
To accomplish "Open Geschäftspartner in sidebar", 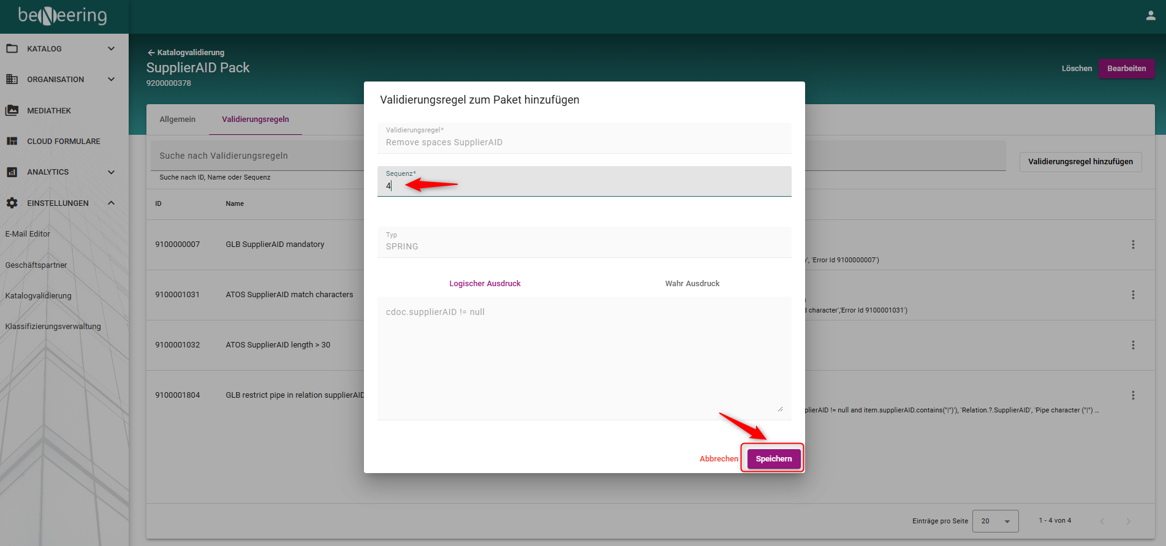I will click(x=36, y=265).
